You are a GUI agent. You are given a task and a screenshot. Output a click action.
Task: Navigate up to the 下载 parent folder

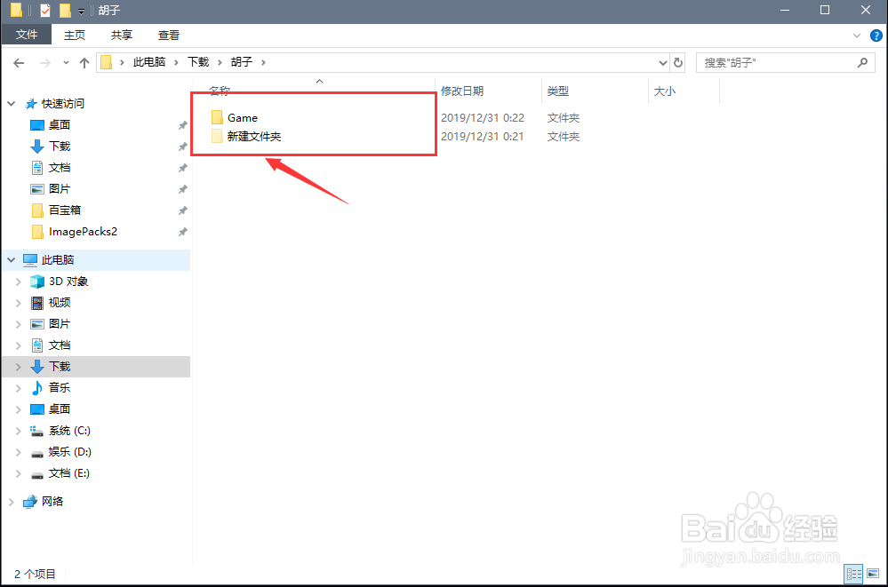pyautogui.click(x=84, y=62)
